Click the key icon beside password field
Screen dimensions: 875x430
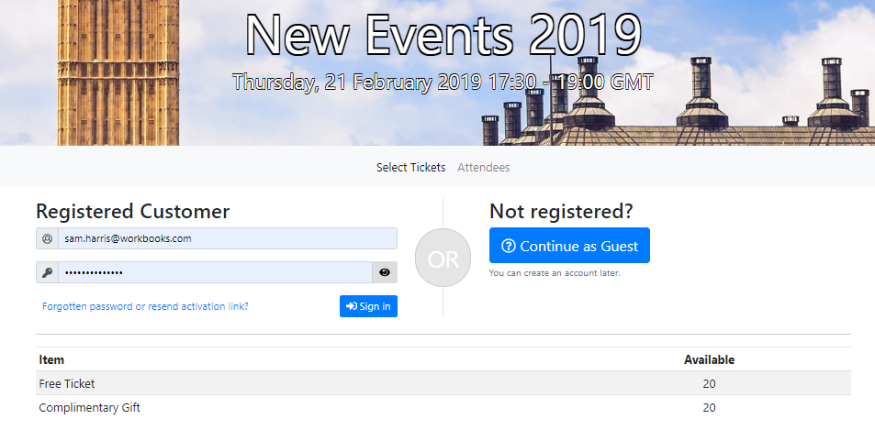[x=48, y=272]
